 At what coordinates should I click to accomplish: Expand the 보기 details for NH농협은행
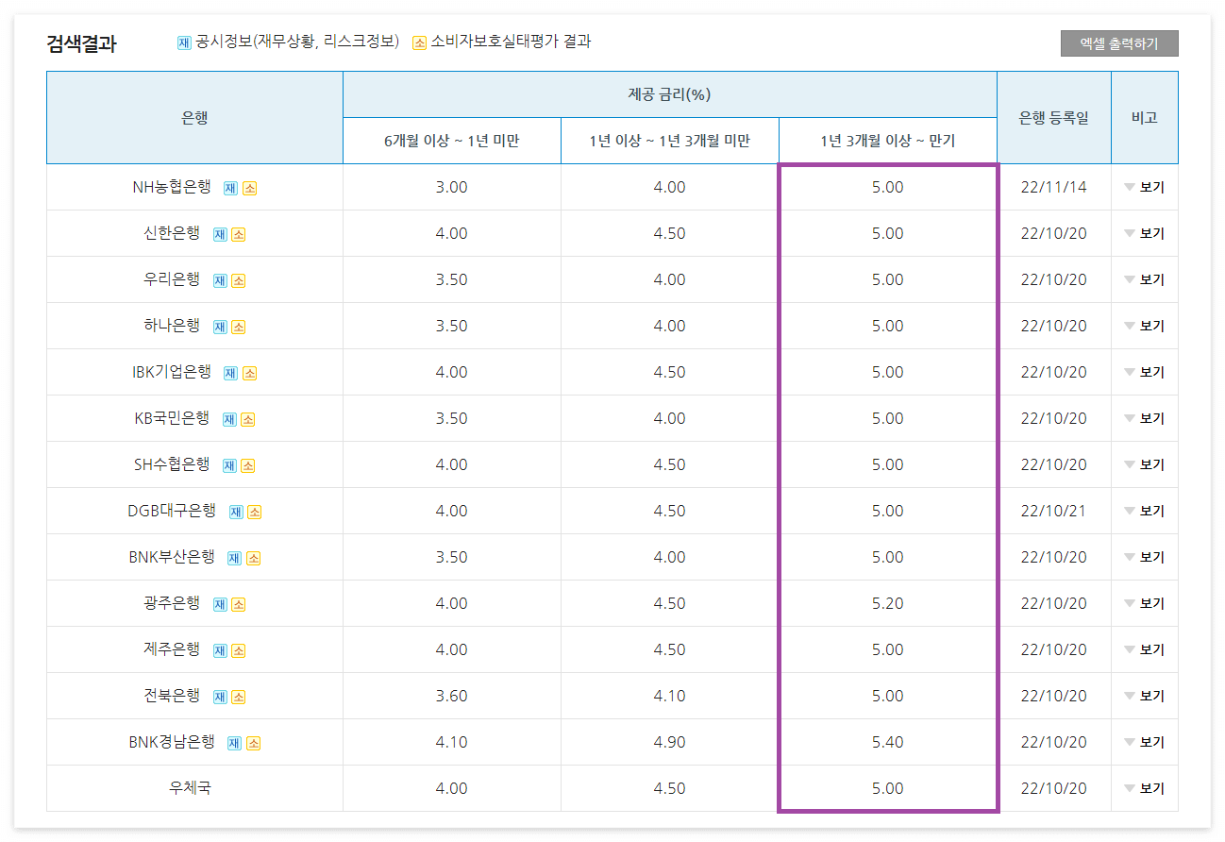tap(1145, 187)
